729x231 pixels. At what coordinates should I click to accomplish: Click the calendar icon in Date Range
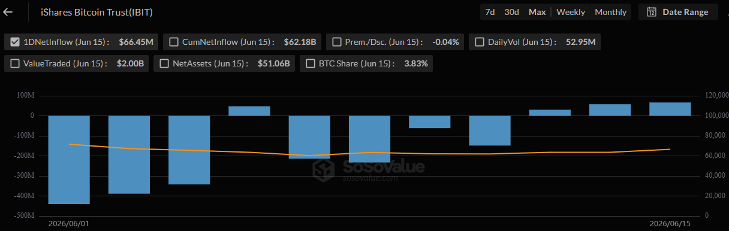pos(652,12)
